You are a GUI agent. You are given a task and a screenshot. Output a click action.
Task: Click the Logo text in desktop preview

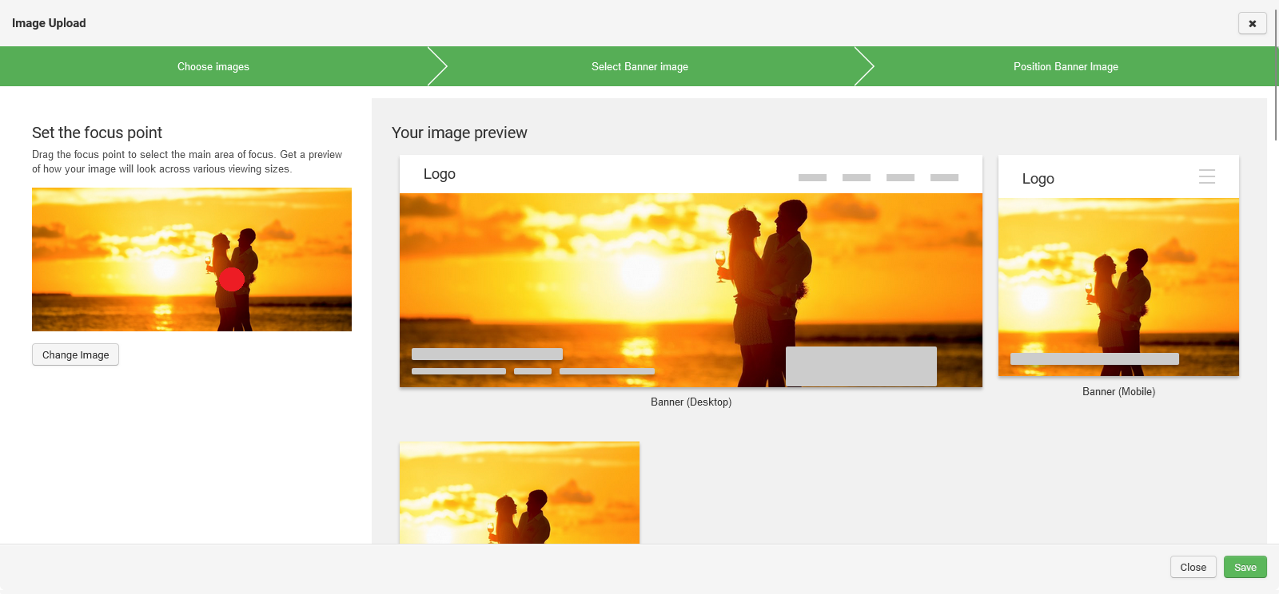click(x=439, y=174)
